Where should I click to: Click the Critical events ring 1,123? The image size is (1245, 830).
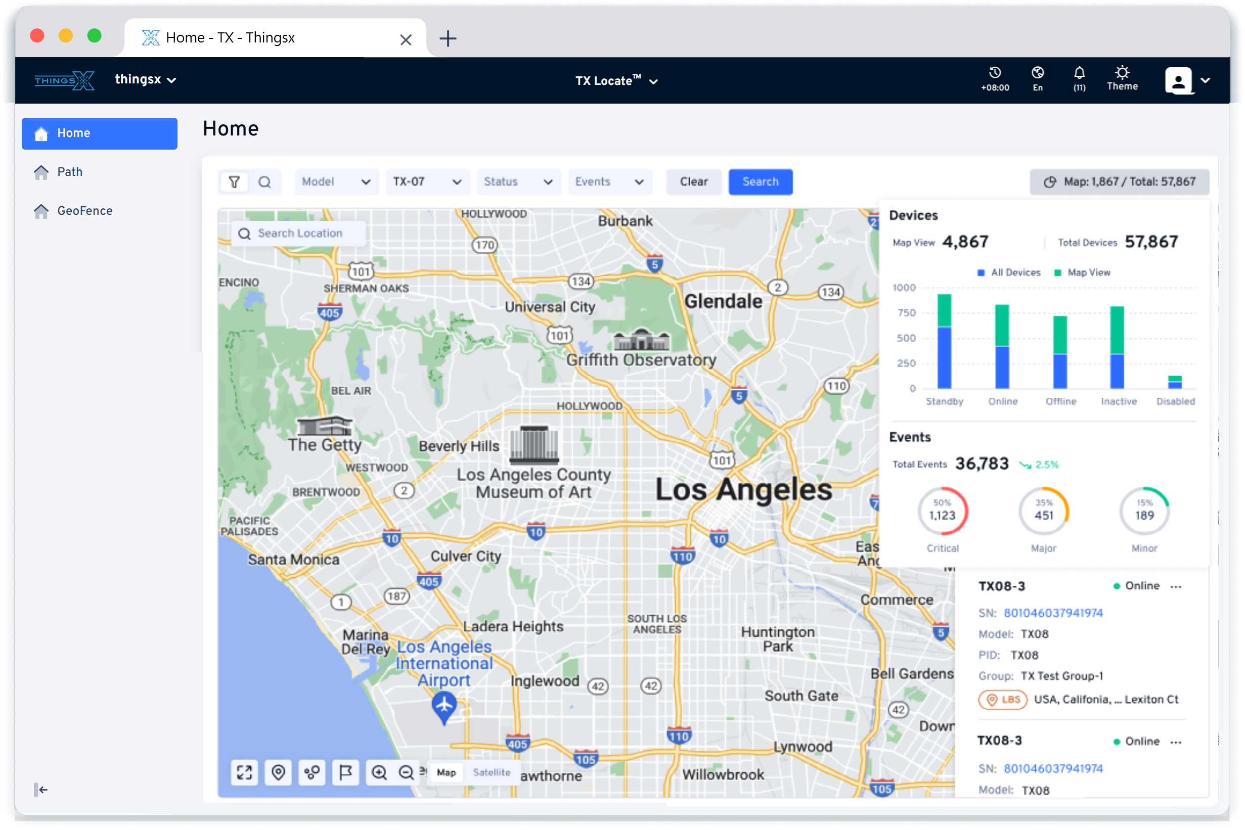click(942, 512)
